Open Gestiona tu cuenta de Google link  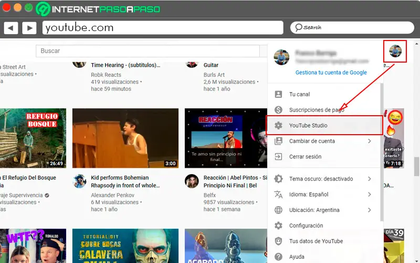tap(331, 73)
